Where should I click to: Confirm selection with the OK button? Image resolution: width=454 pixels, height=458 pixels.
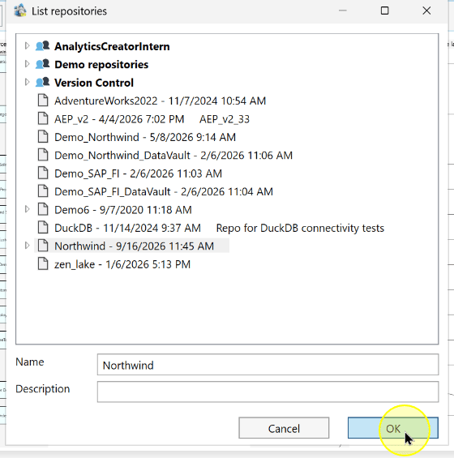[x=393, y=428]
